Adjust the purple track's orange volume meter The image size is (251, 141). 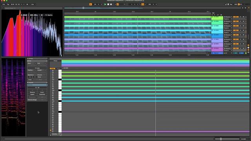point(236,44)
